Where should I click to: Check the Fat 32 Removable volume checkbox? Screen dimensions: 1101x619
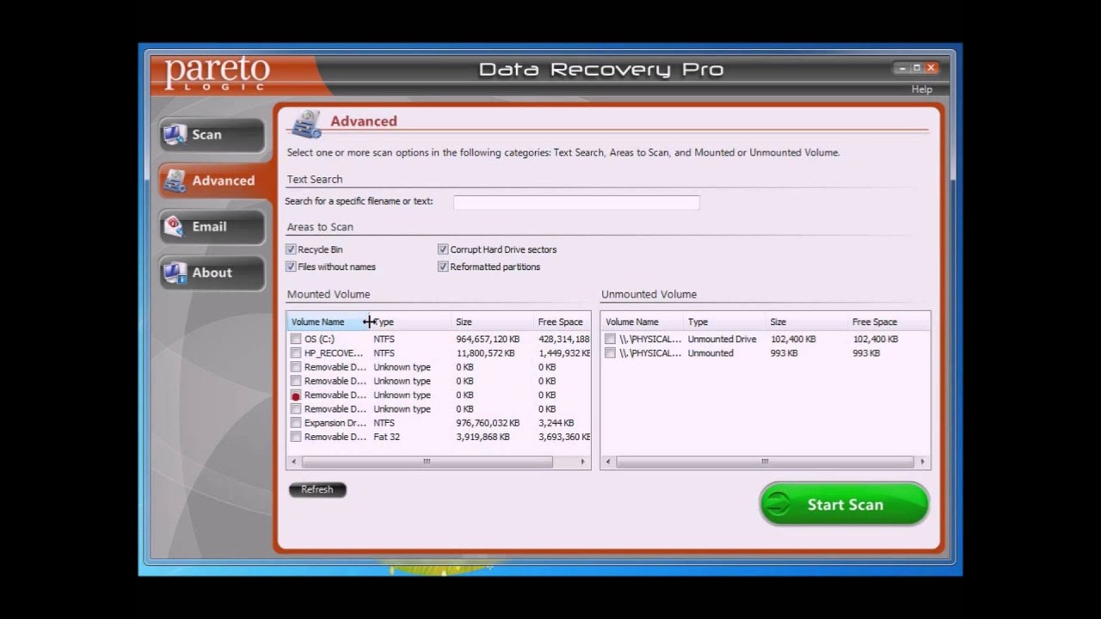[296, 437]
